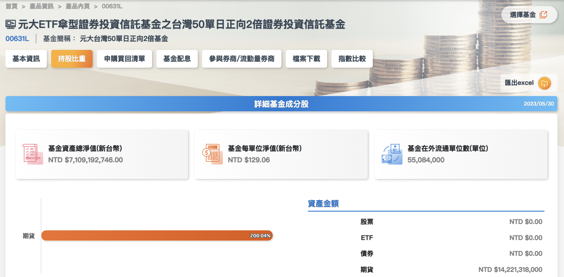Click the 詳細基金成分股 header bar
Screen dimensions: 564x277
281,104
